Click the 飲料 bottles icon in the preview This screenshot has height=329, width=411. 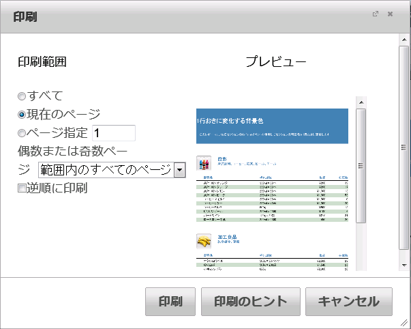202,164
